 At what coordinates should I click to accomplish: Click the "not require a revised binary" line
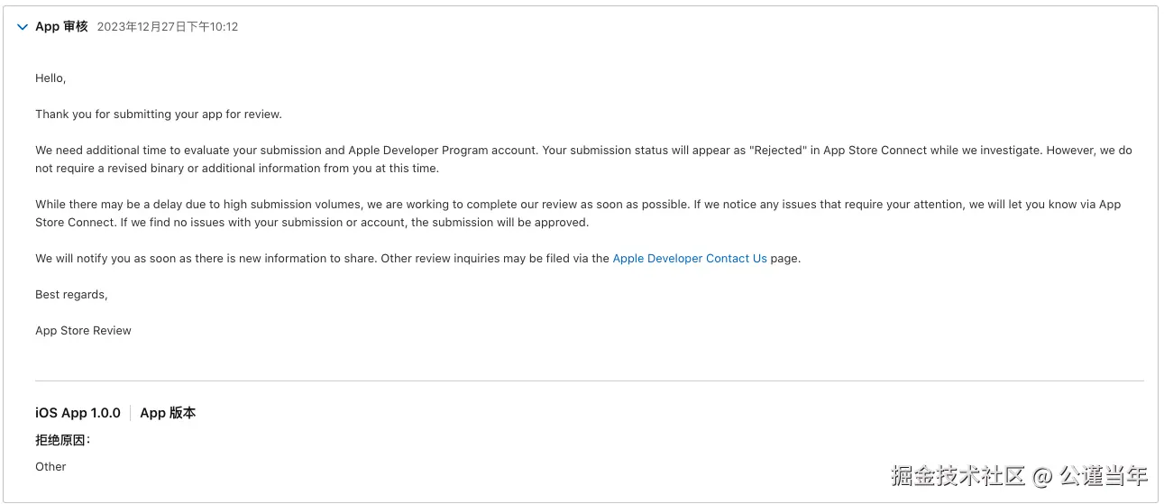237,169
